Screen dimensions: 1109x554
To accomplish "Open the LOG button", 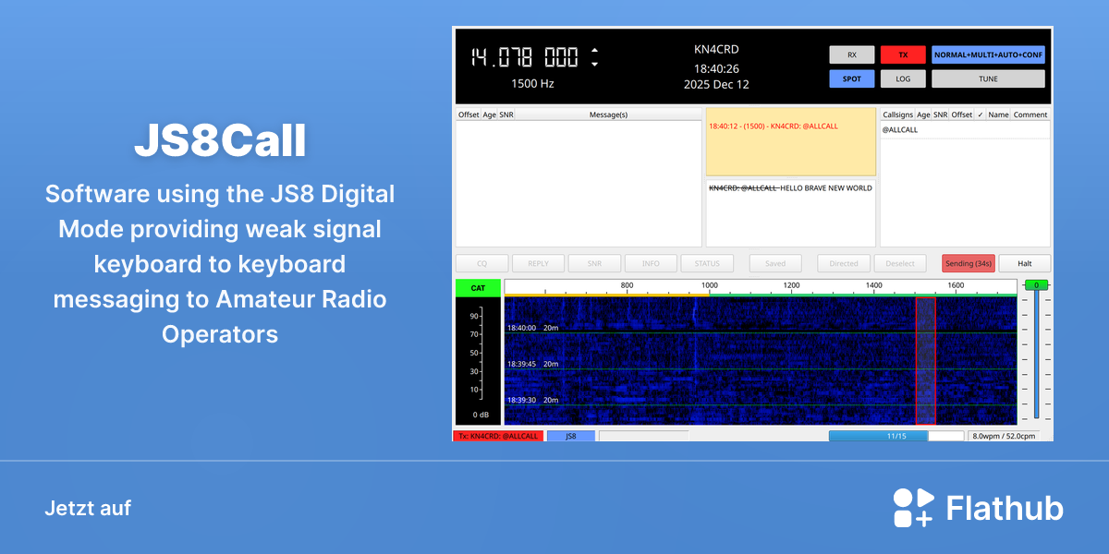I will [x=903, y=78].
